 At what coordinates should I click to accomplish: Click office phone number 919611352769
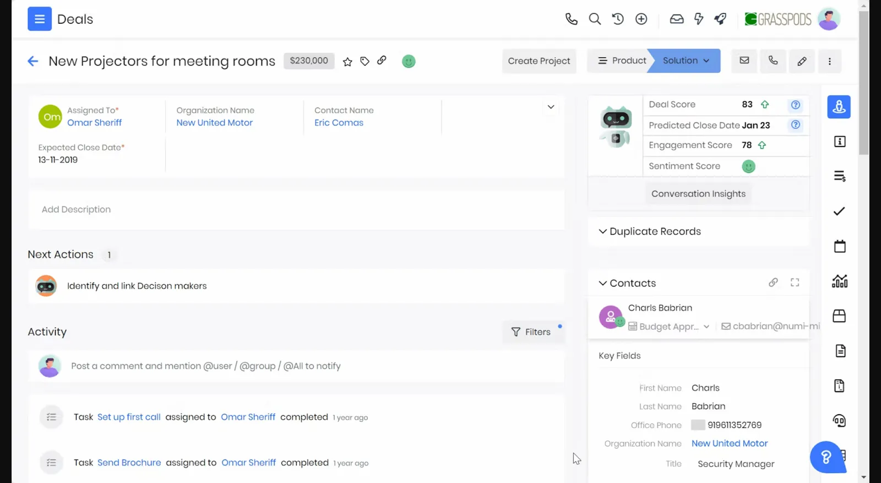(735, 425)
